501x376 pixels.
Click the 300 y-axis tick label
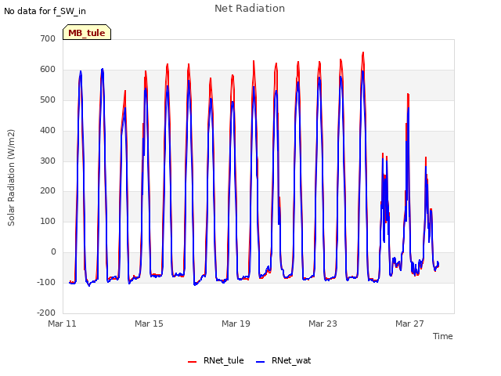(x=48, y=161)
